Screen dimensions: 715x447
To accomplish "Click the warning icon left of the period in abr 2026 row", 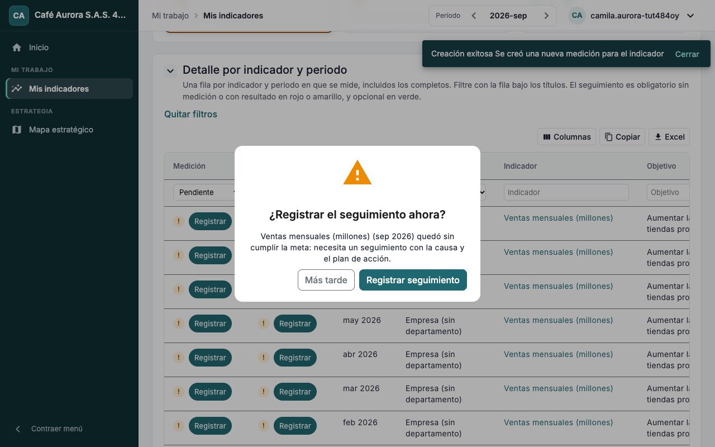I will (263, 358).
